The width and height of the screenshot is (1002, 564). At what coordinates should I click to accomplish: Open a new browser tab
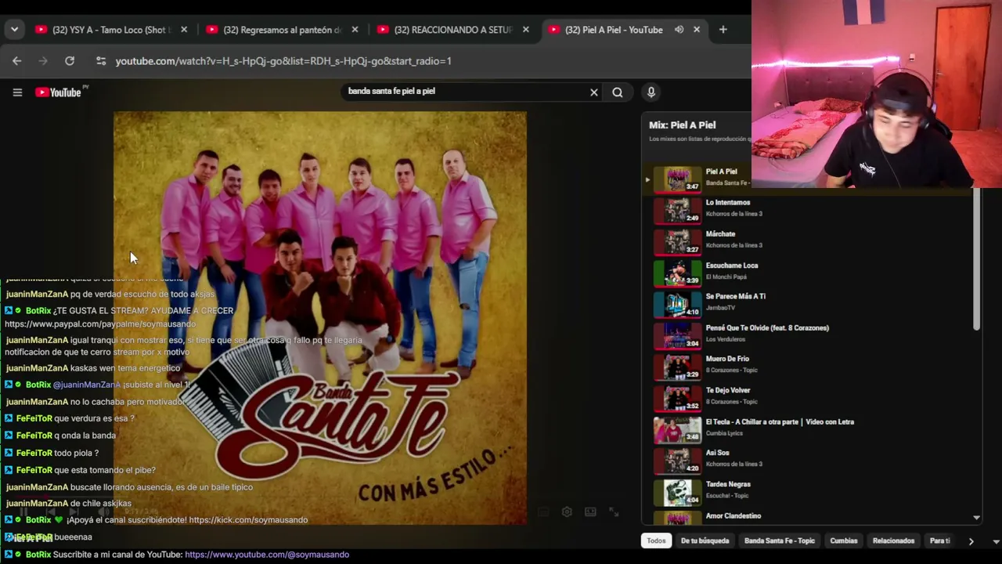click(x=723, y=30)
